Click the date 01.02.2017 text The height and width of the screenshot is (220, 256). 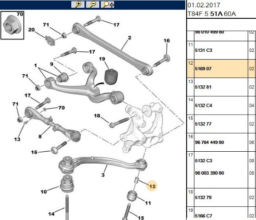pos(204,5)
